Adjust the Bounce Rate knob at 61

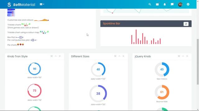pyautogui.click(x=162, y=92)
